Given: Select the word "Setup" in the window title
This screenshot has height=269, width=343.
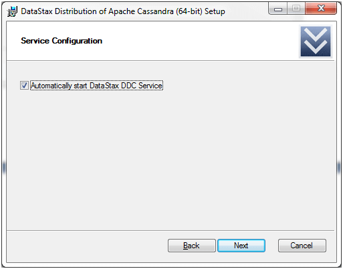Looking at the screenshot, I should point(215,11).
